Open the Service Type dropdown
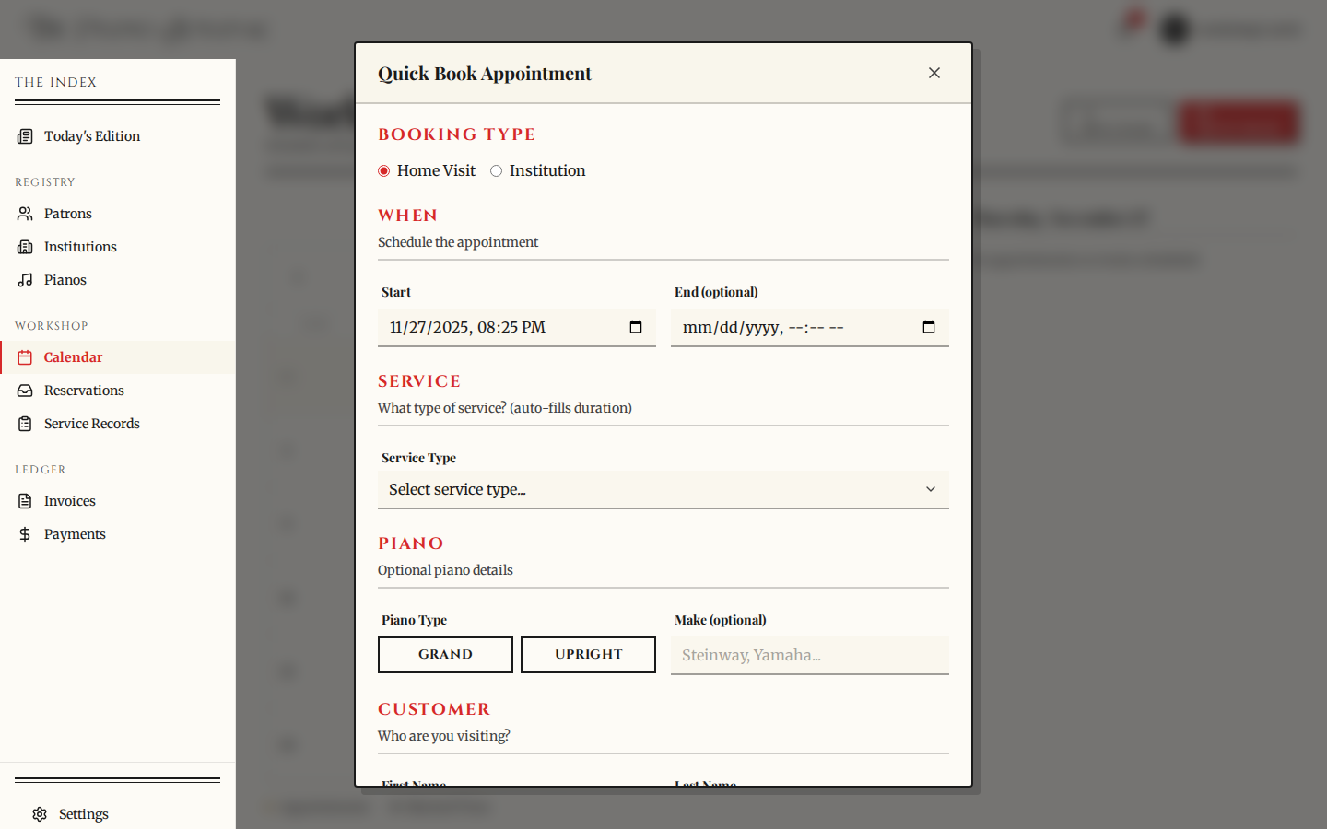The image size is (1327, 829). point(663,489)
